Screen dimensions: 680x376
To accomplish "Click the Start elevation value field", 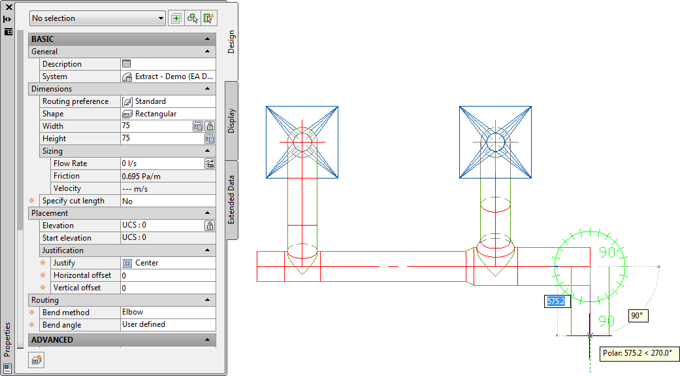I will coord(169,238).
